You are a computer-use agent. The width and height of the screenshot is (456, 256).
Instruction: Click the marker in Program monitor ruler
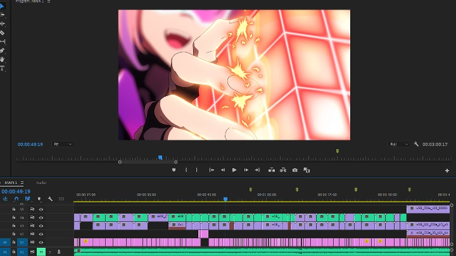pyautogui.click(x=338, y=151)
